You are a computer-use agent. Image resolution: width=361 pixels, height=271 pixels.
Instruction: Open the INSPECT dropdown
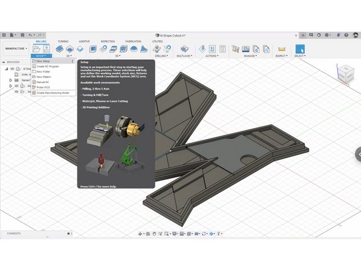pos(282,56)
